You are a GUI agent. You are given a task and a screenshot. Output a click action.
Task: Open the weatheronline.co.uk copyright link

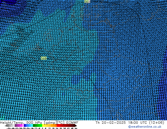(145, 127)
